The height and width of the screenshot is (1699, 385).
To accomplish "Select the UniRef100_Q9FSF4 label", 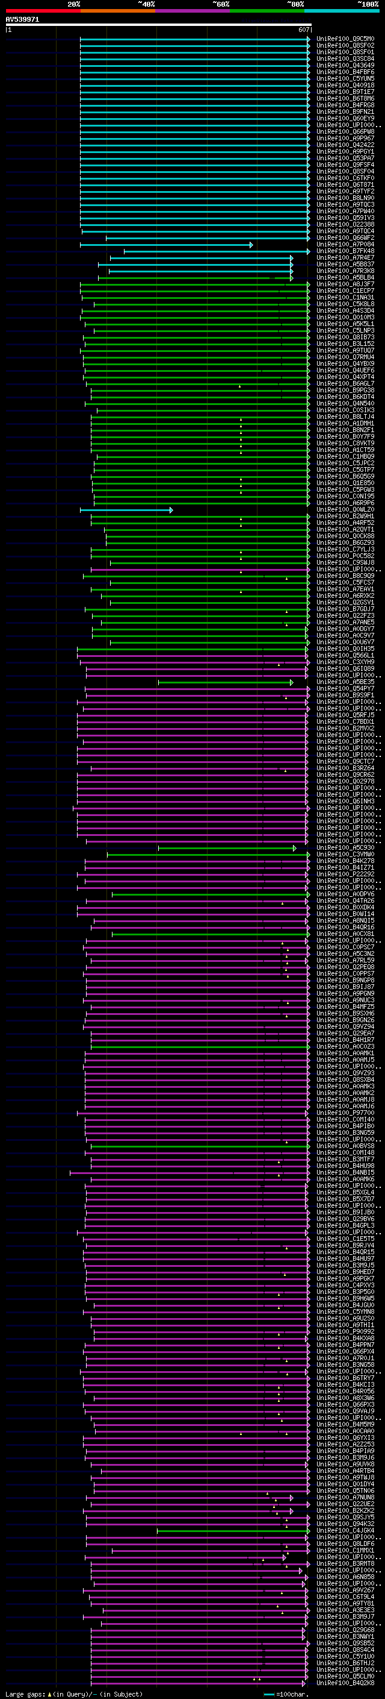I will coord(345,165).
